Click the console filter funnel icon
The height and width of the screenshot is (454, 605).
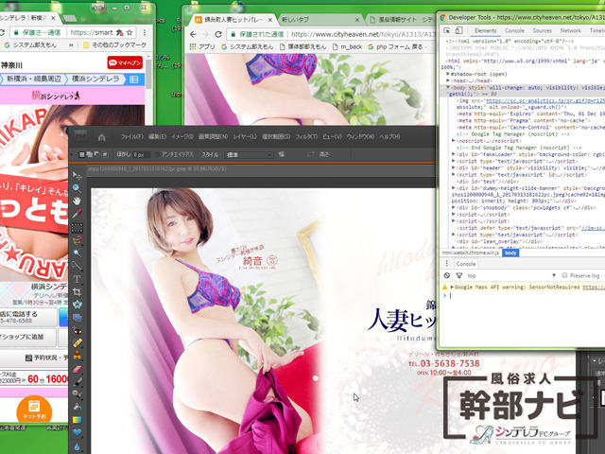[x=459, y=275]
